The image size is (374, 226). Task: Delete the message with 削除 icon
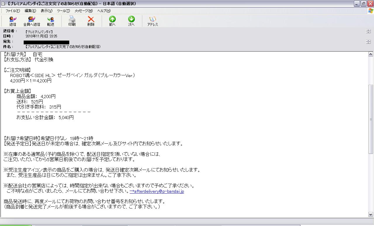point(91,21)
